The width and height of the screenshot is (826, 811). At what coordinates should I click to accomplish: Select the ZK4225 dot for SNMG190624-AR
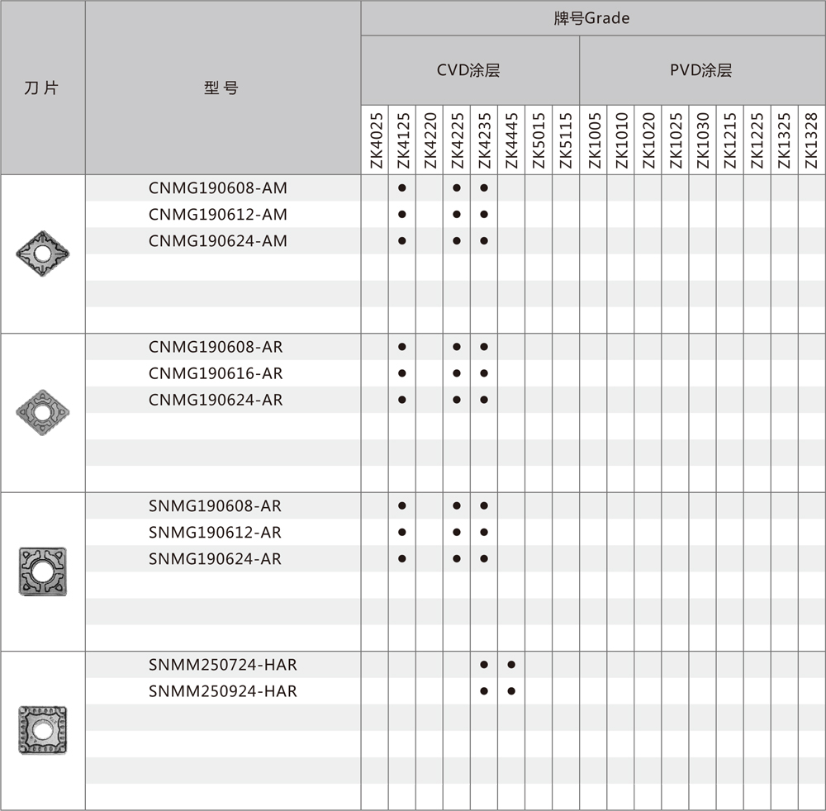[457, 559]
